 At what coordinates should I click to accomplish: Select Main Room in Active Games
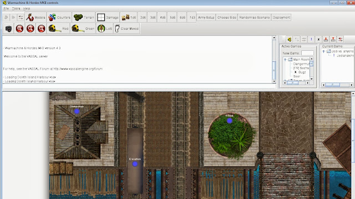click(301, 60)
